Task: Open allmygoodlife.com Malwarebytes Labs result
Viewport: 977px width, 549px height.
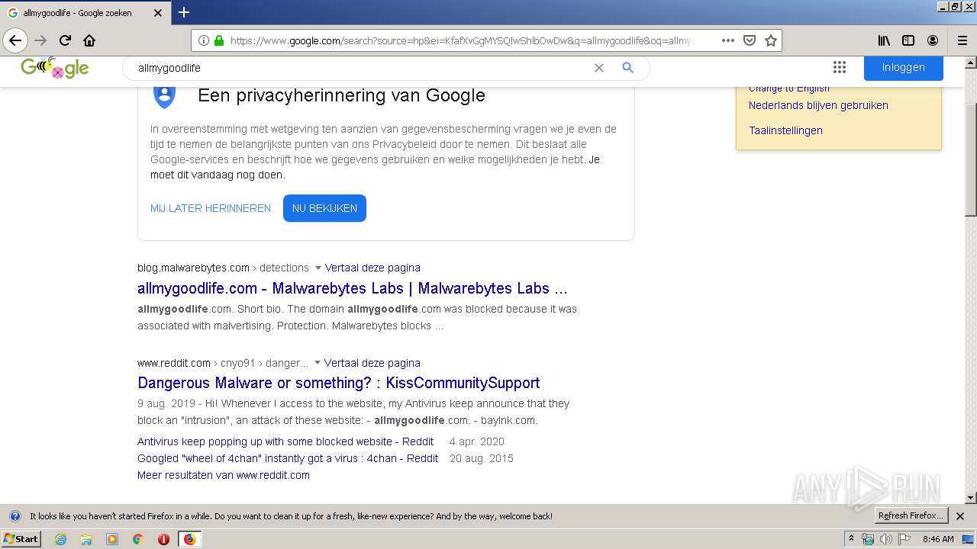Action: (x=353, y=288)
